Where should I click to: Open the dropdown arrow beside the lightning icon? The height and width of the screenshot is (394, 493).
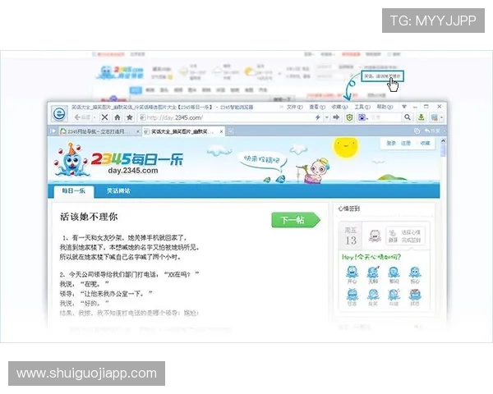coord(326,117)
